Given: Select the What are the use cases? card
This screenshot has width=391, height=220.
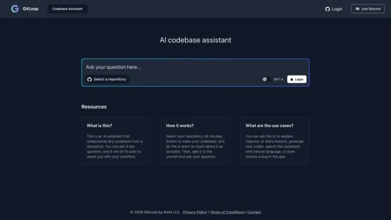Looking at the screenshot, I should 275,141.
